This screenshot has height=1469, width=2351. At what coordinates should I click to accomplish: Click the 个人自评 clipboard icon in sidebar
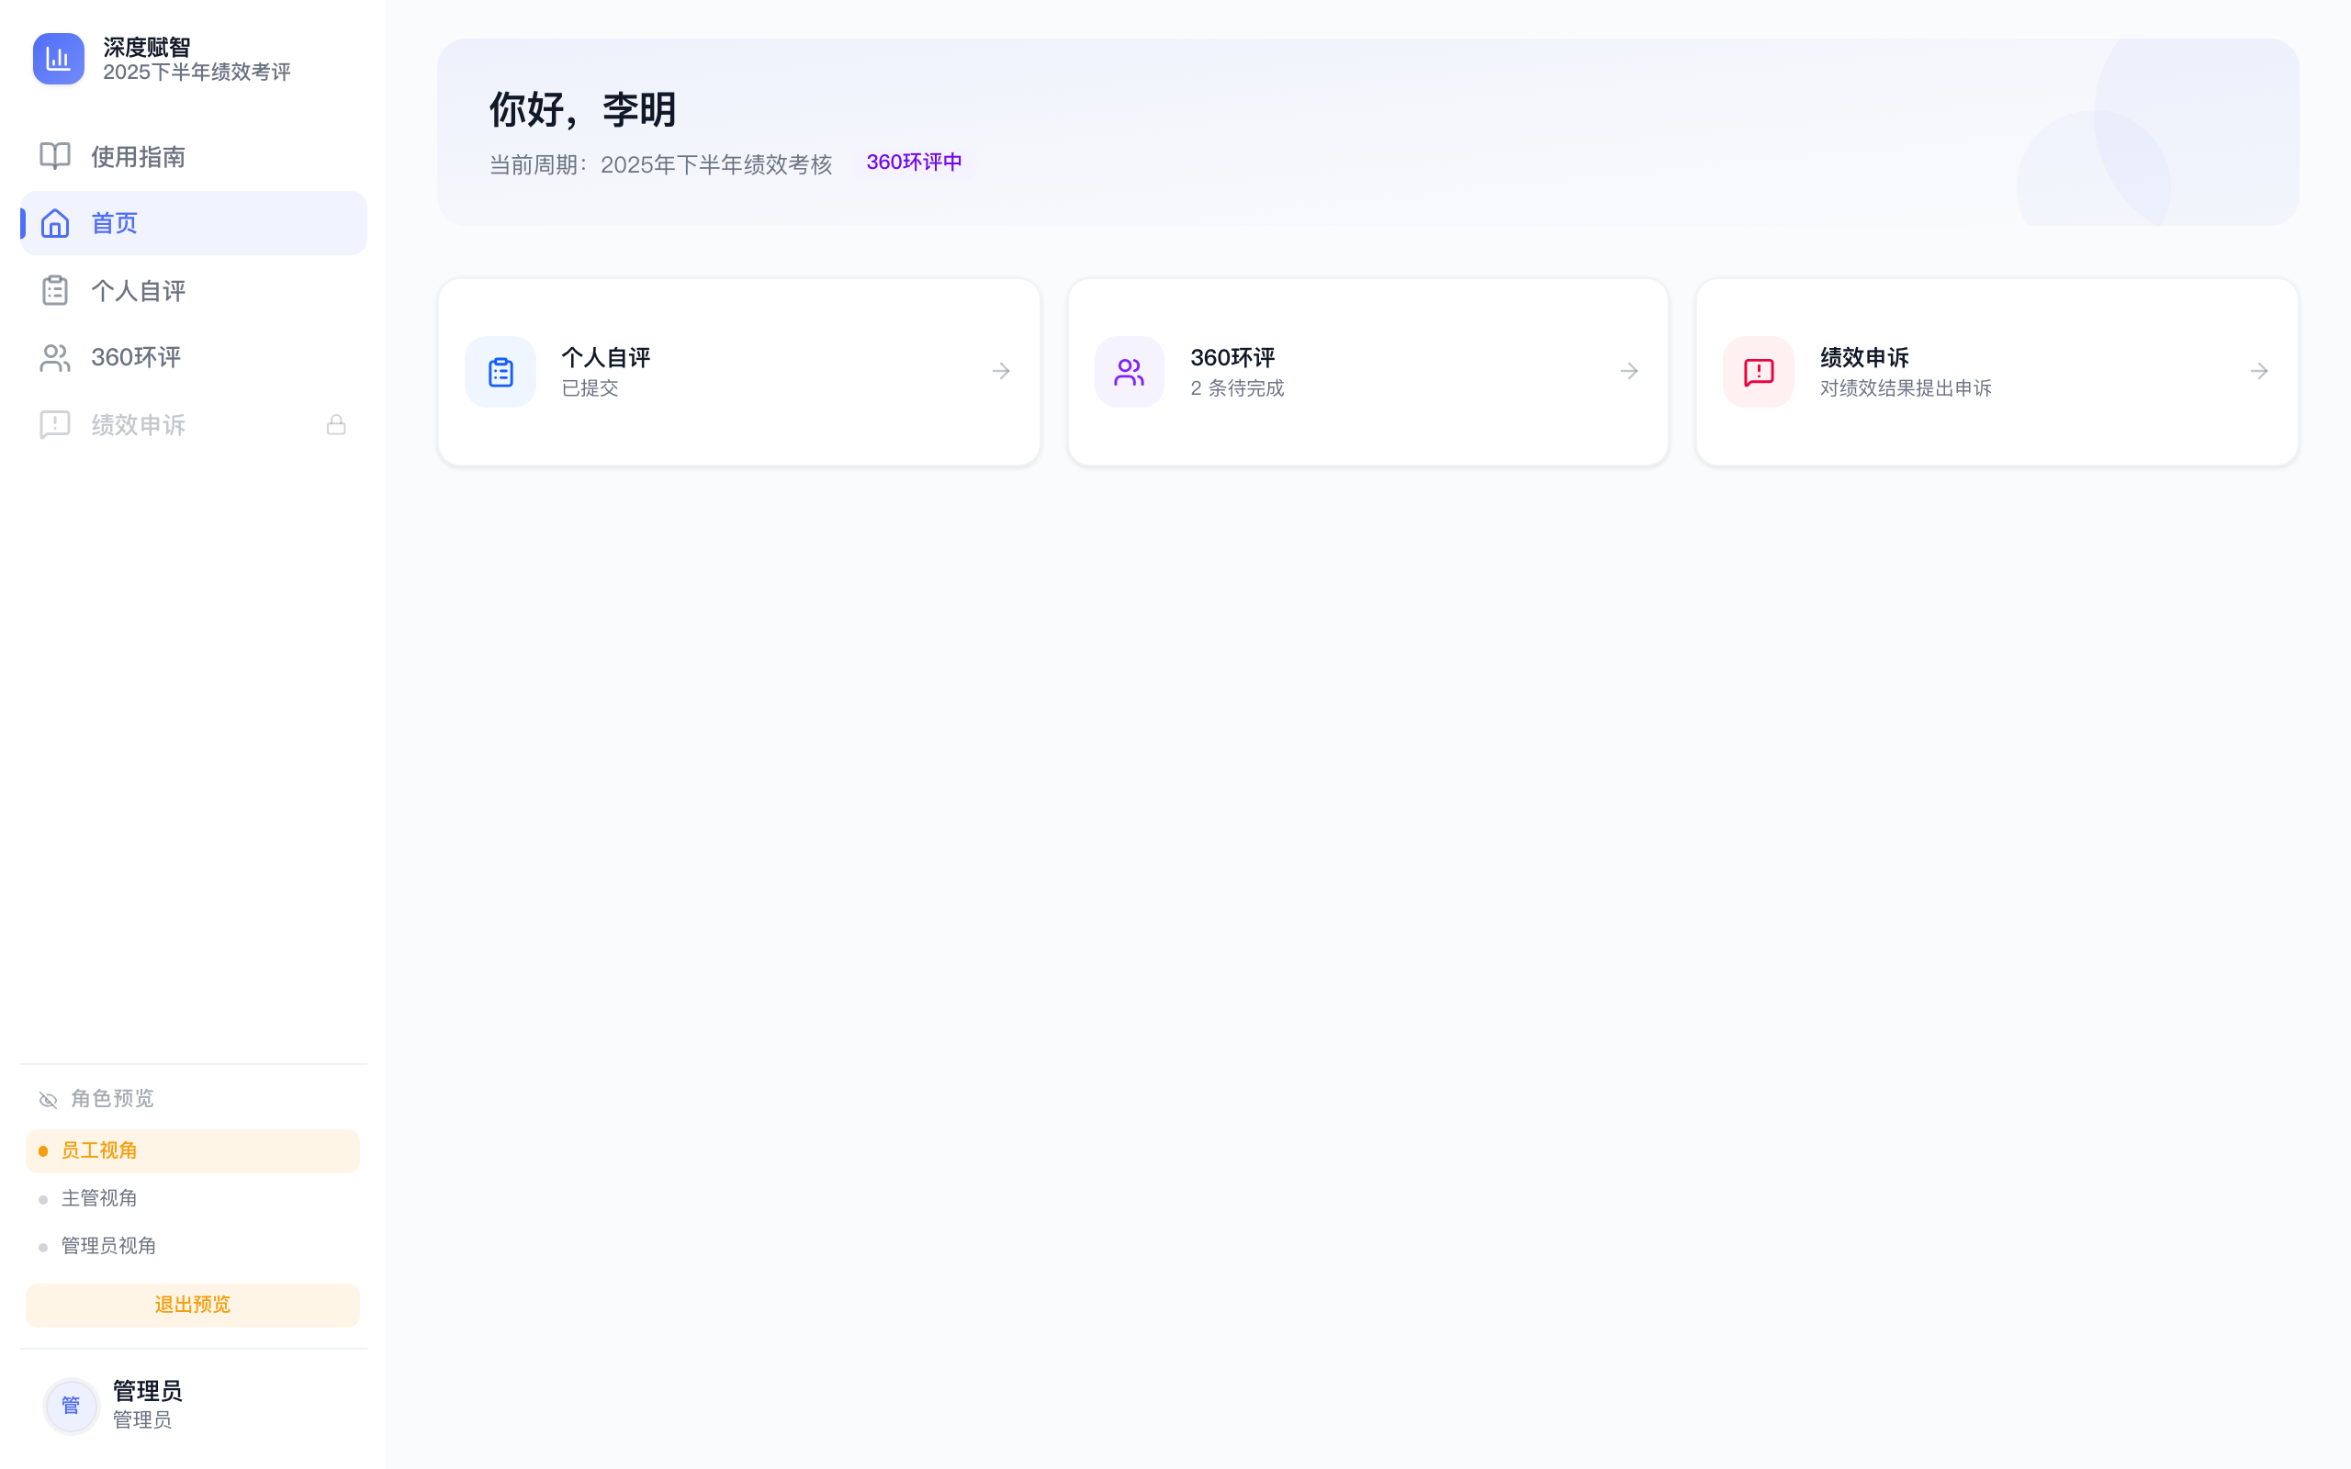click(53, 289)
